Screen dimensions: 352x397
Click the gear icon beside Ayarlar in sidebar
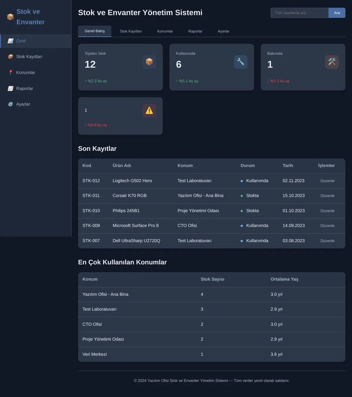point(11,104)
